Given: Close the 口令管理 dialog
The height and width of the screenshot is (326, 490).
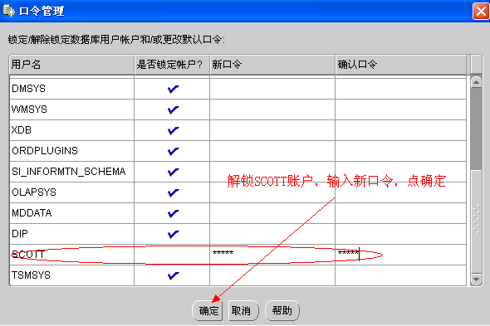Looking at the screenshot, I should click(x=481, y=12).
